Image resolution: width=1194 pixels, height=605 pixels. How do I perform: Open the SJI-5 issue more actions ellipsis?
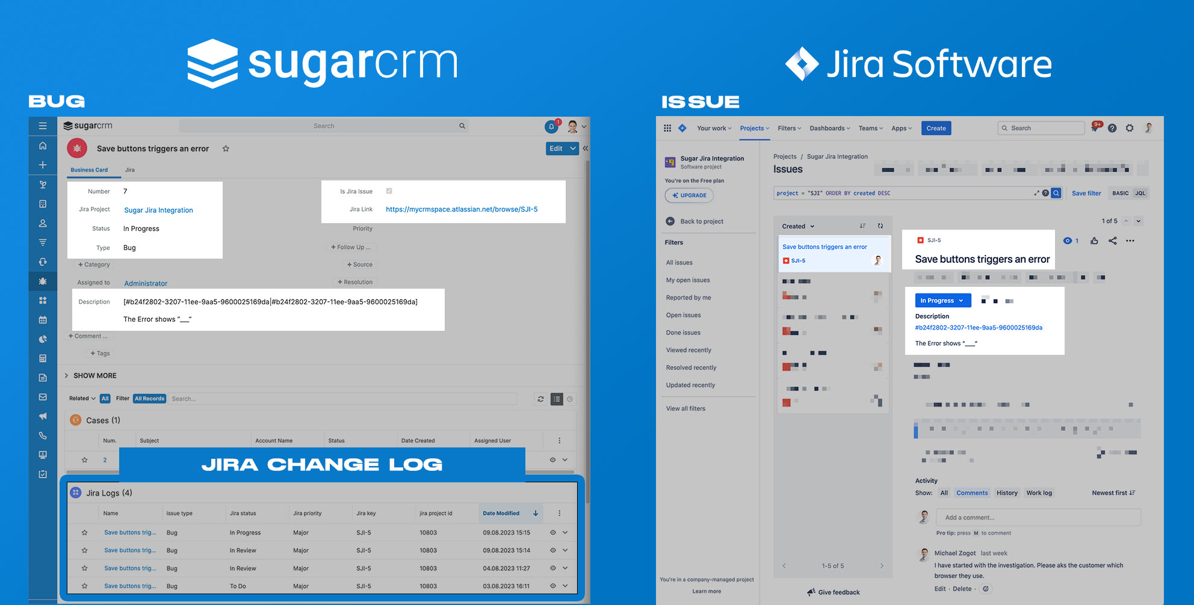tap(1130, 241)
